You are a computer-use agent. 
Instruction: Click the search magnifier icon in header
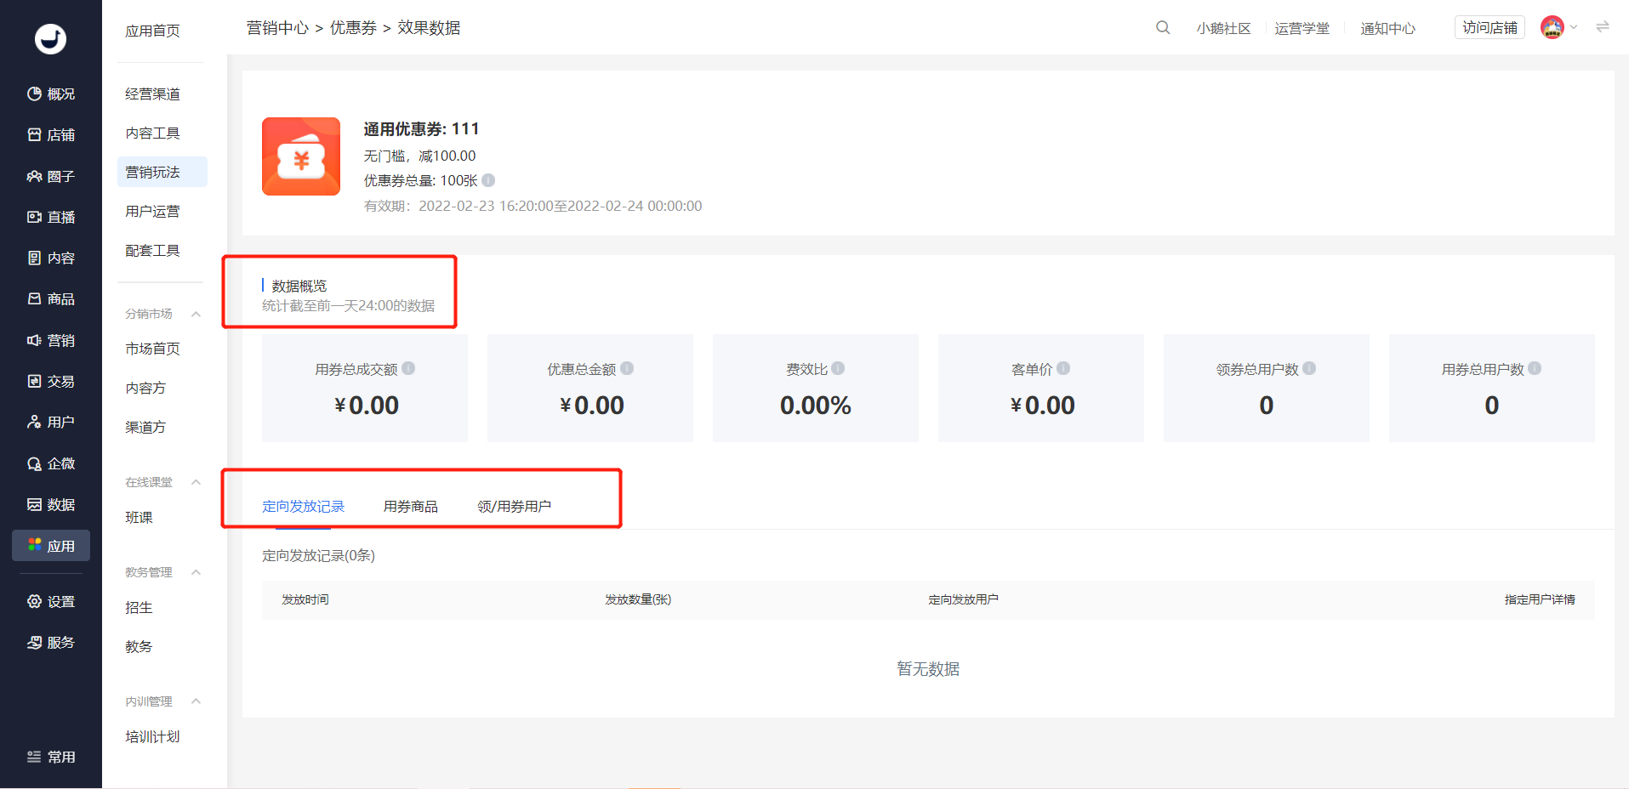click(x=1162, y=28)
